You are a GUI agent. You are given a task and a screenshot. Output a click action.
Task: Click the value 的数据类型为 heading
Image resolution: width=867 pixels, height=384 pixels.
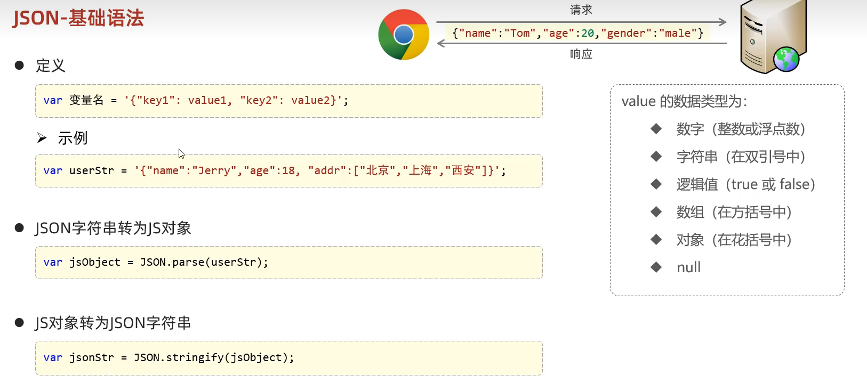(x=684, y=101)
